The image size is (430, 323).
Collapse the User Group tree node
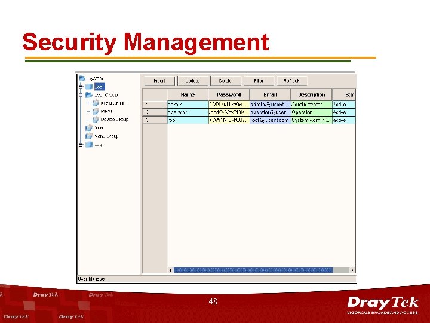[x=81, y=95]
